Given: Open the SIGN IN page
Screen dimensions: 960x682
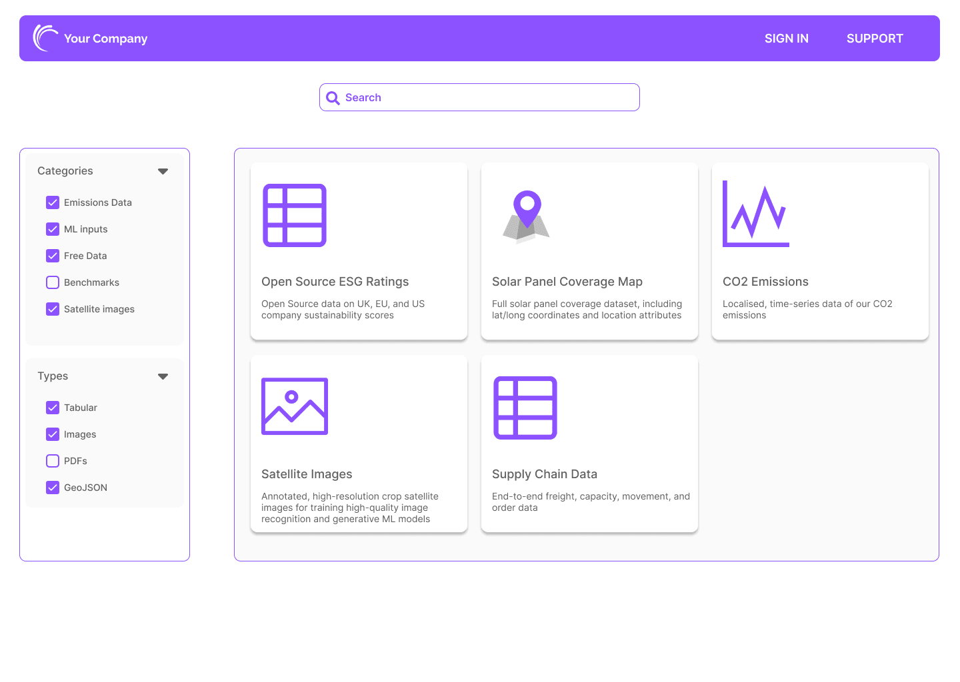Looking at the screenshot, I should coord(786,39).
